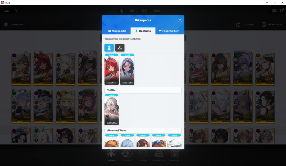286x166 pixels.
Task: Click the NIKKE app icon in title bar
Action: [x=2, y=2]
